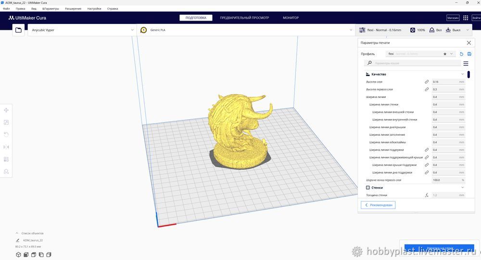Open the Магазин marketplace button
481x260 pixels.
453,18
